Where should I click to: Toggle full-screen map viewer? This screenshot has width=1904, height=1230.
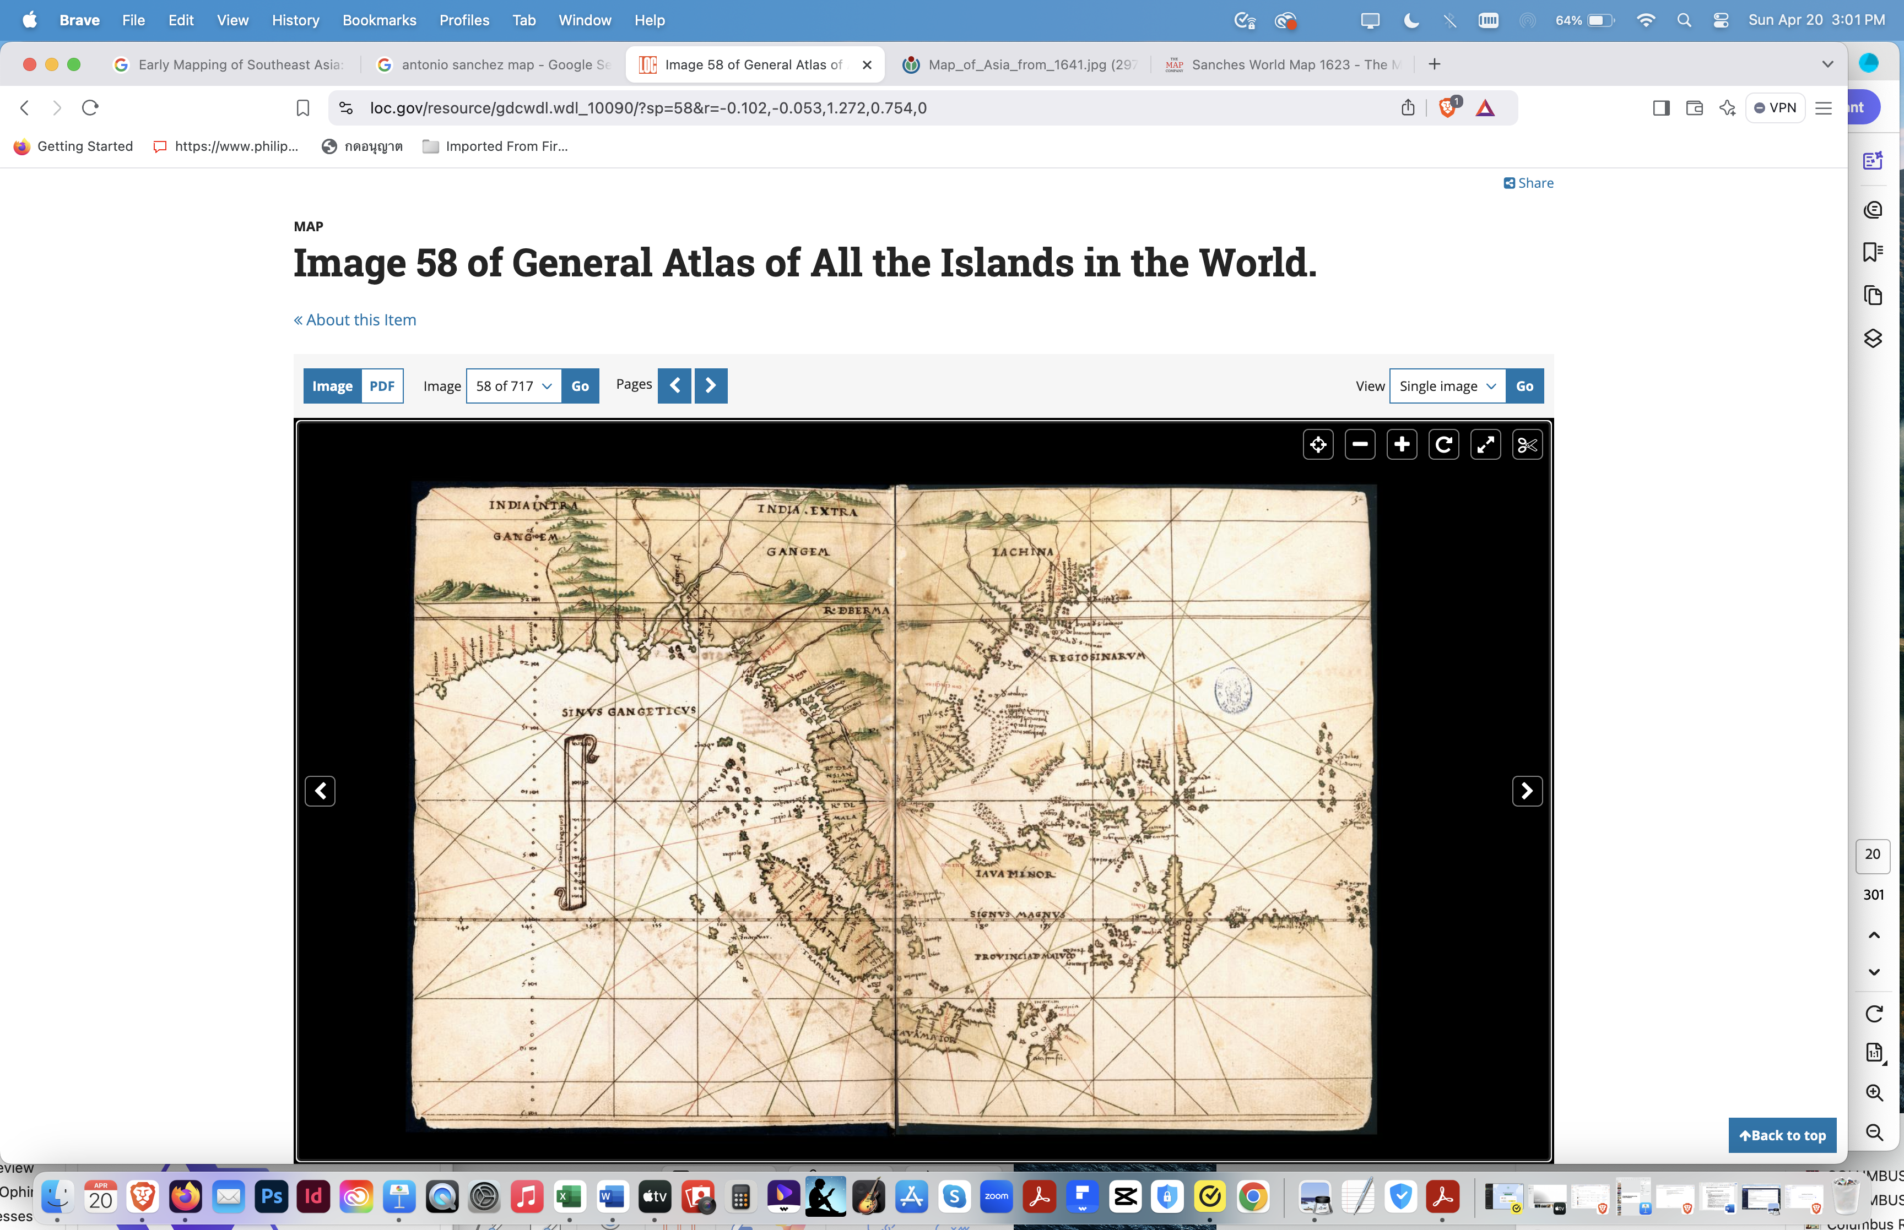[1485, 445]
